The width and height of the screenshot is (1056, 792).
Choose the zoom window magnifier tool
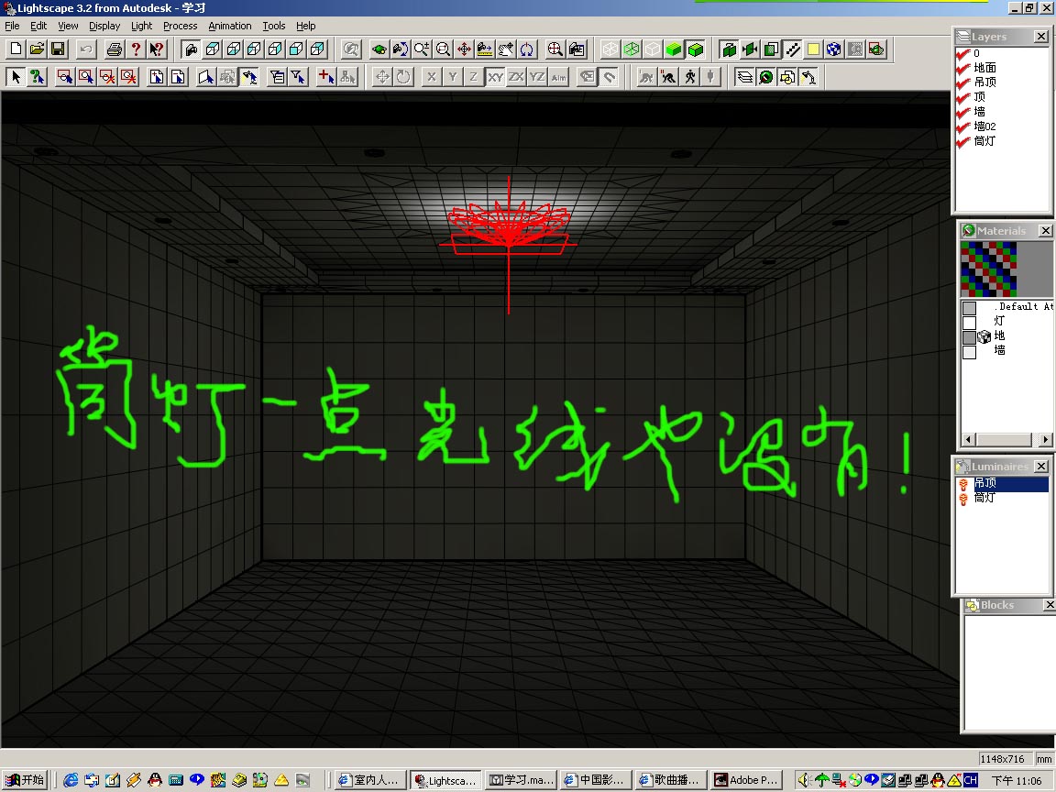click(x=443, y=49)
